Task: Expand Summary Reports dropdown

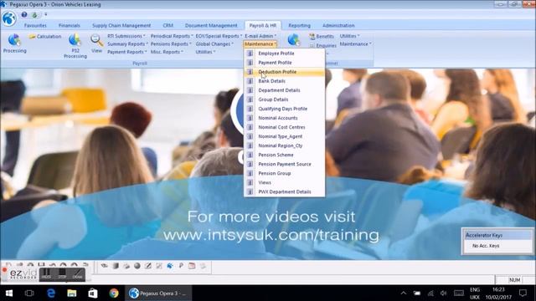Action: point(127,44)
